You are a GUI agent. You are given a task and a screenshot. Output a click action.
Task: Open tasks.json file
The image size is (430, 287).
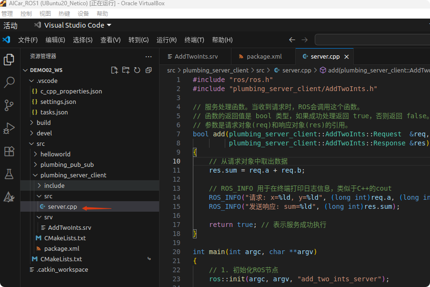pos(54,112)
